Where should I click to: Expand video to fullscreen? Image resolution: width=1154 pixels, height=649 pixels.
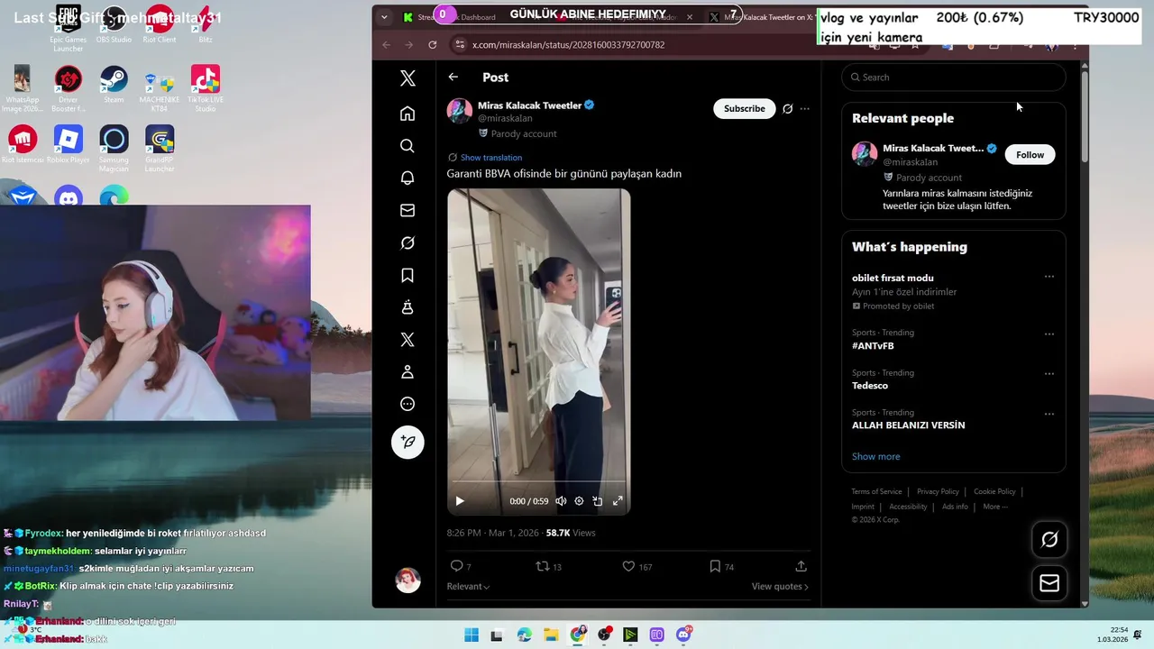[x=618, y=501]
